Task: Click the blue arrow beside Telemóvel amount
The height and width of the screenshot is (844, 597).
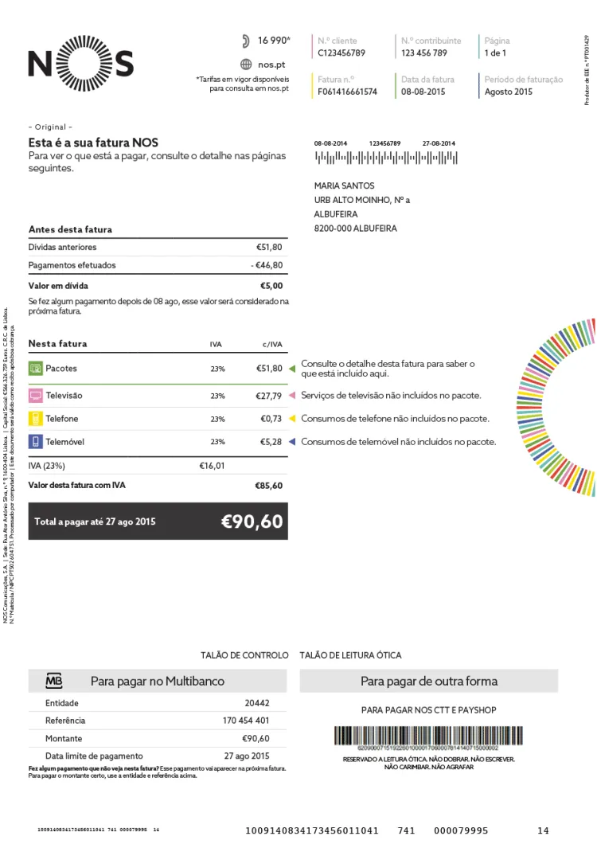Action: coord(292,442)
